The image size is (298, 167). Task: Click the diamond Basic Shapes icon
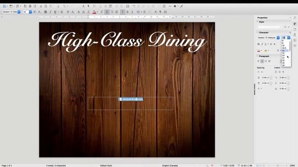(175, 6)
